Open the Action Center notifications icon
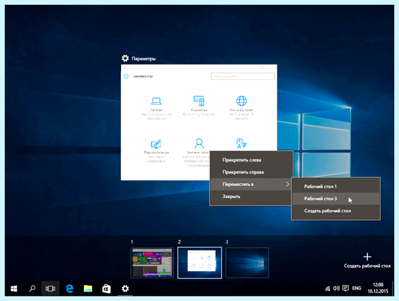The image size is (399, 301). point(345,288)
